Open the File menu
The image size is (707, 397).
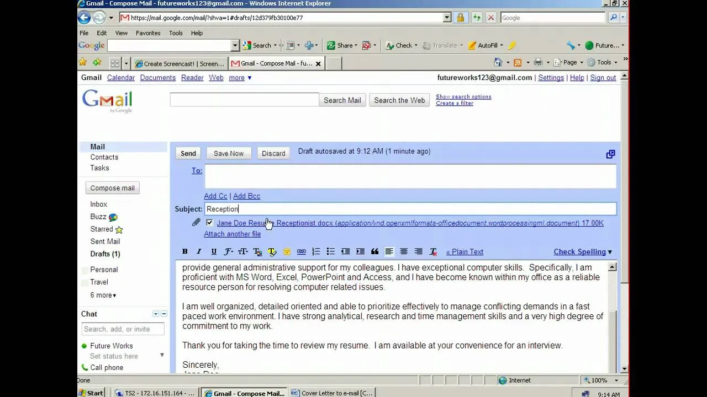(83, 33)
